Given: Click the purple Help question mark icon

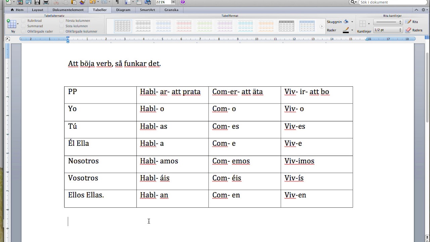Looking at the screenshot, I should [x=182, y=2].
